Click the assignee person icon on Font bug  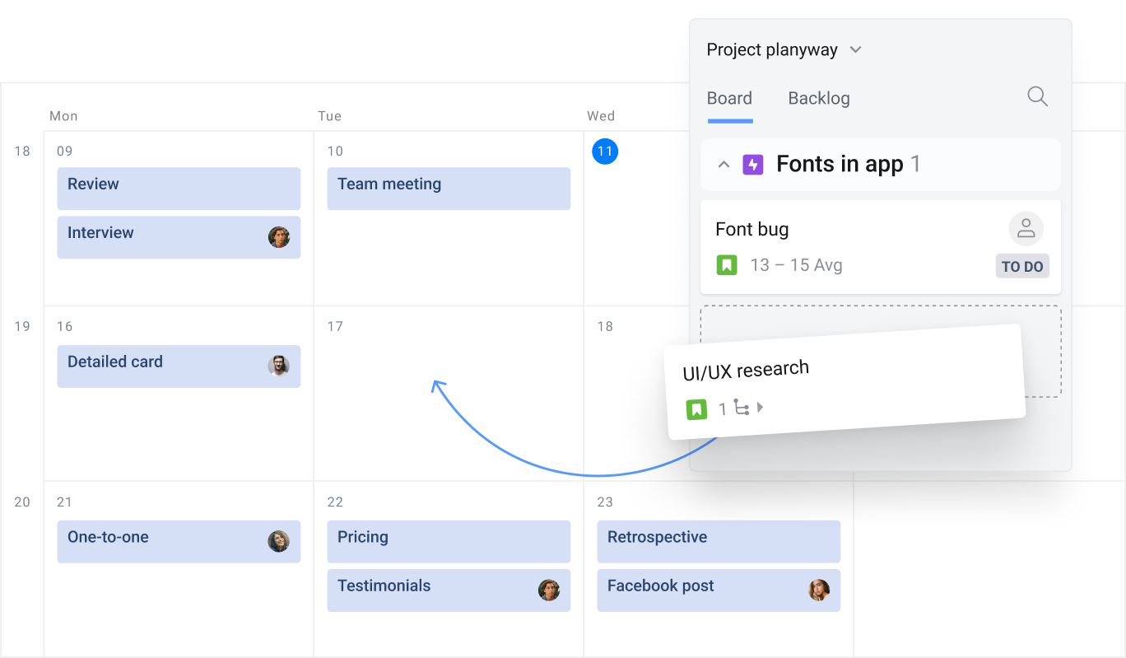[1026, 228]
